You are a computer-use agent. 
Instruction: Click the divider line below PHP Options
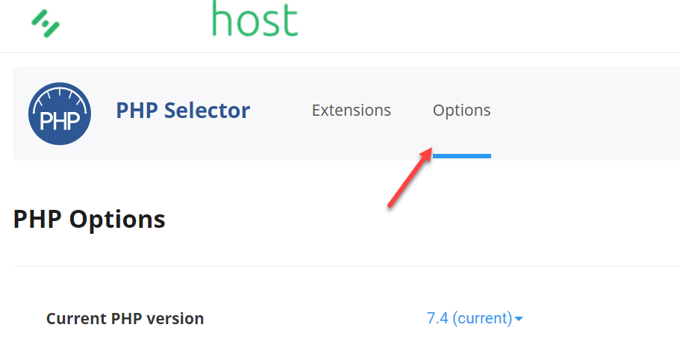346,266
